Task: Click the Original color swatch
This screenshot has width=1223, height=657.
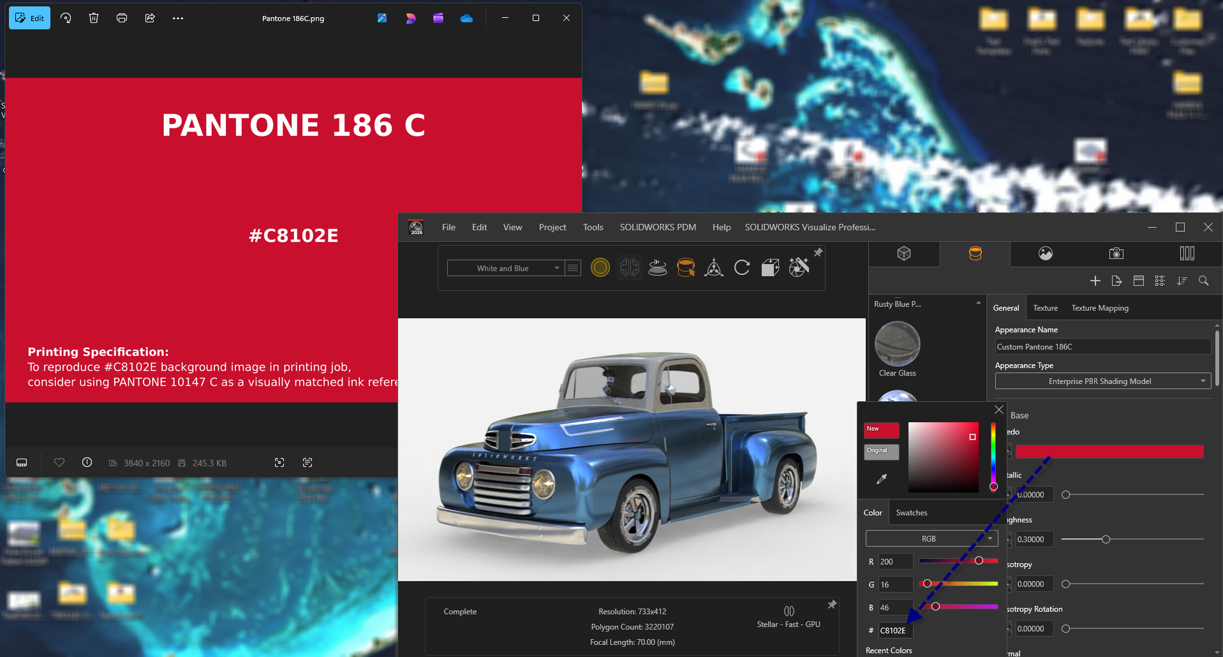Action: [882, 452]
